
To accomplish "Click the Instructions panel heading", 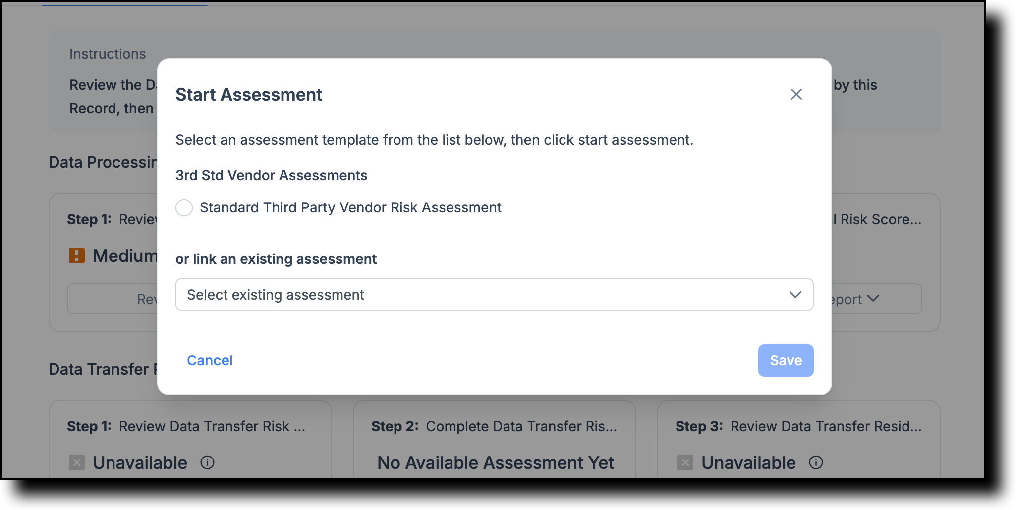I will tap(108, 54).
